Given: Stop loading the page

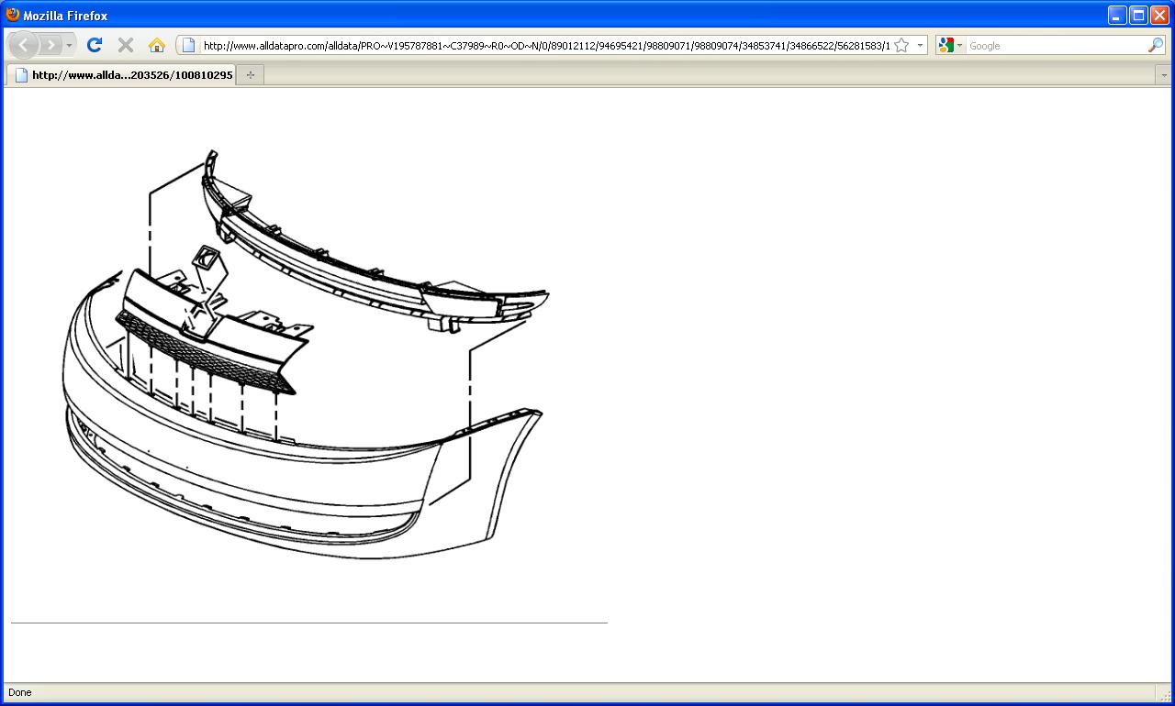Looking at the screenshot, I should coord(126,45).
